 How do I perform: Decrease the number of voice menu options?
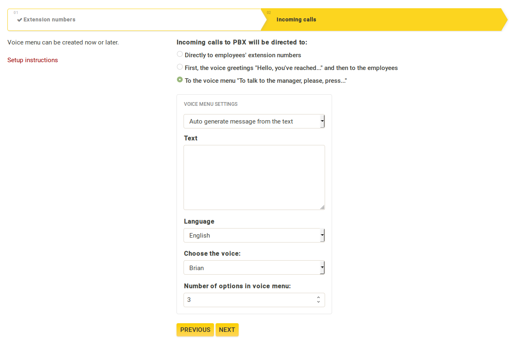point(318,302)
